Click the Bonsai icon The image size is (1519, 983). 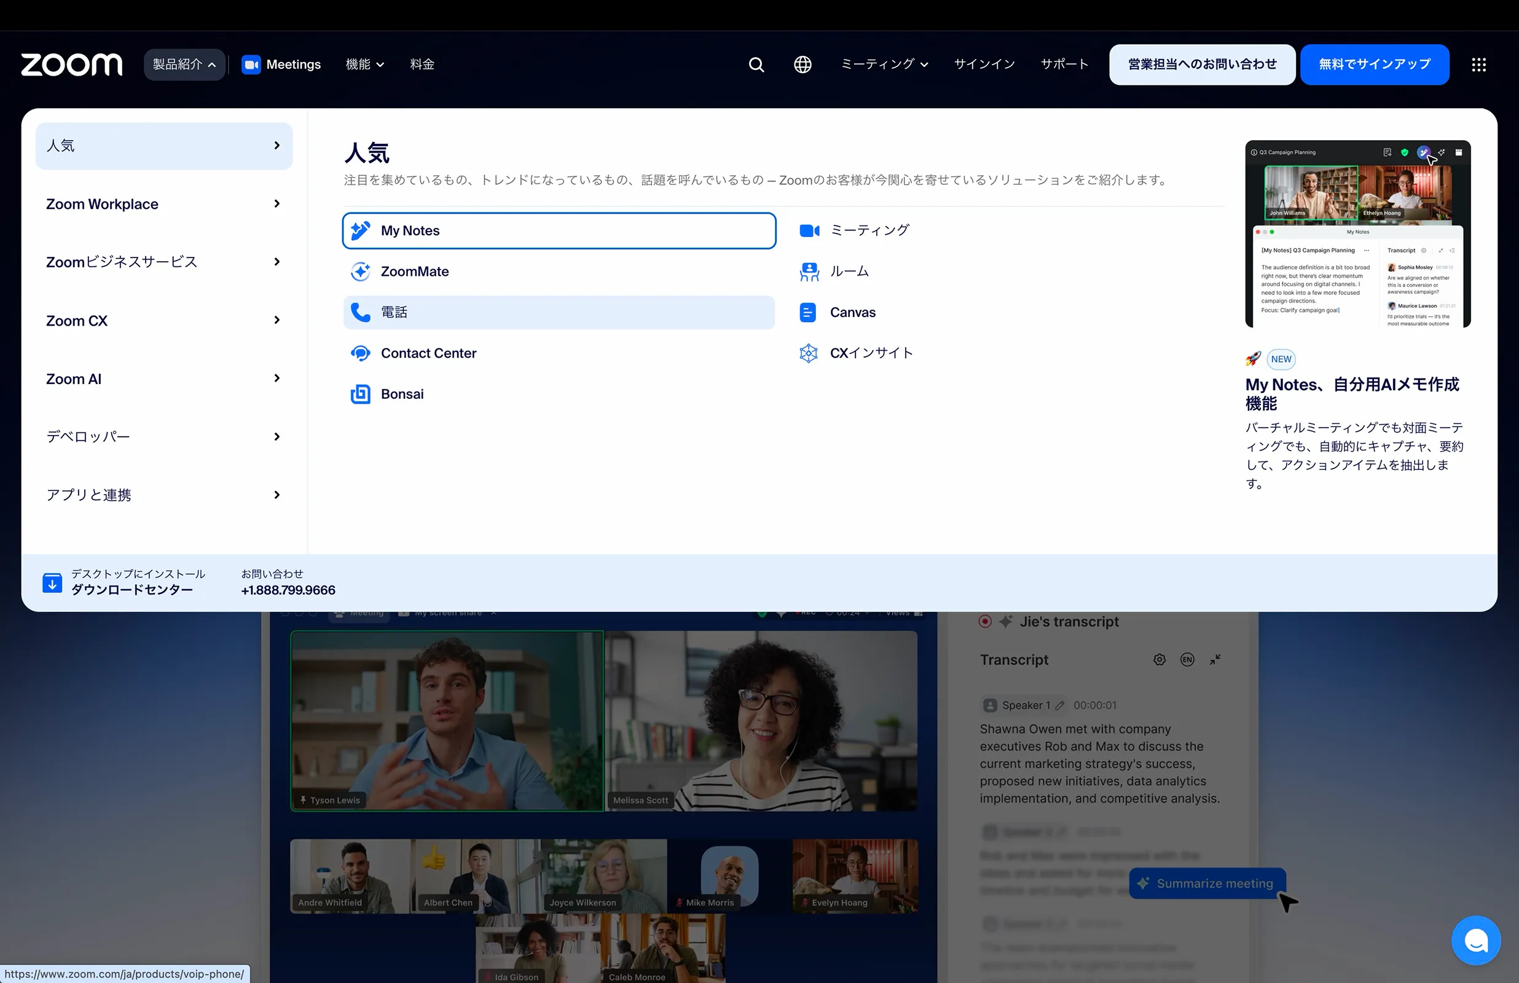(361, 394)
